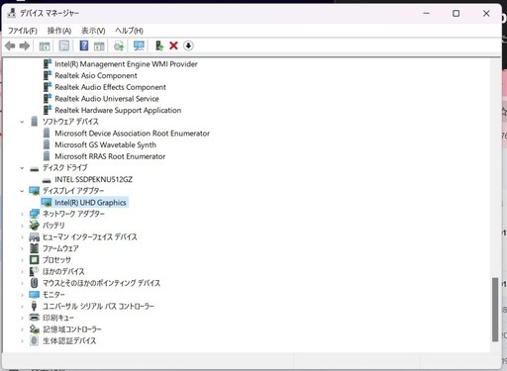Expand the ほかのデバイス category
The width and height of the screenshot is (507, 371).
(22, 272)
